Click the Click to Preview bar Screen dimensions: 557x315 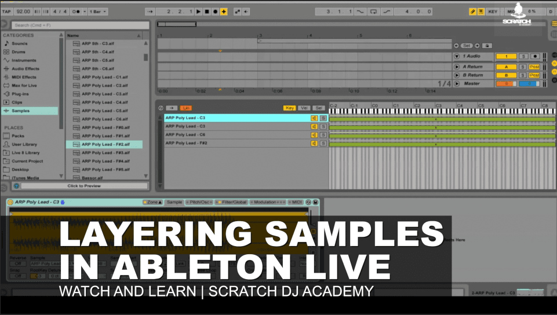(x=84, y=186)
